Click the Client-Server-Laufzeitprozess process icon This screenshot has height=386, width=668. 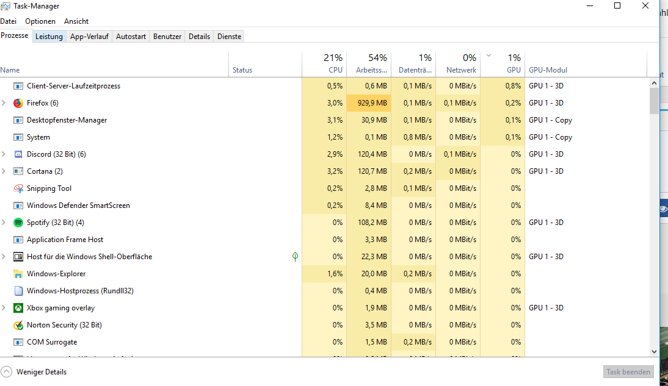click(x=18, y=86)
